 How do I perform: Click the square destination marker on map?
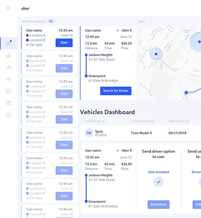(x=186, y=93)
